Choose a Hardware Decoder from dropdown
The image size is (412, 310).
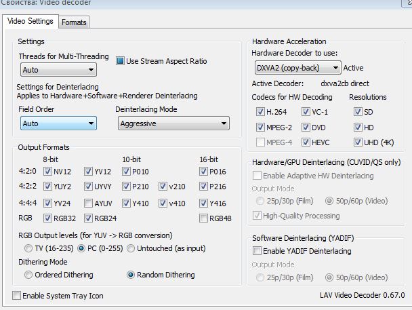point(298,68)
